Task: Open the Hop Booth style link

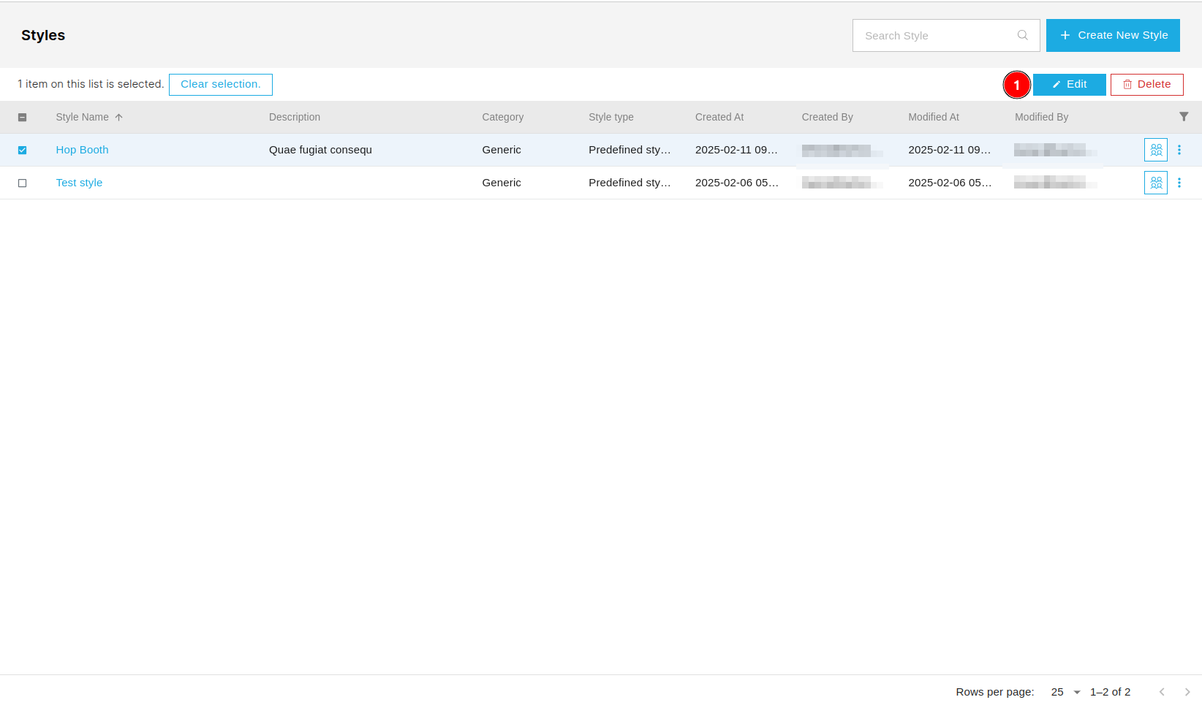Action: [x=82, y=150]
